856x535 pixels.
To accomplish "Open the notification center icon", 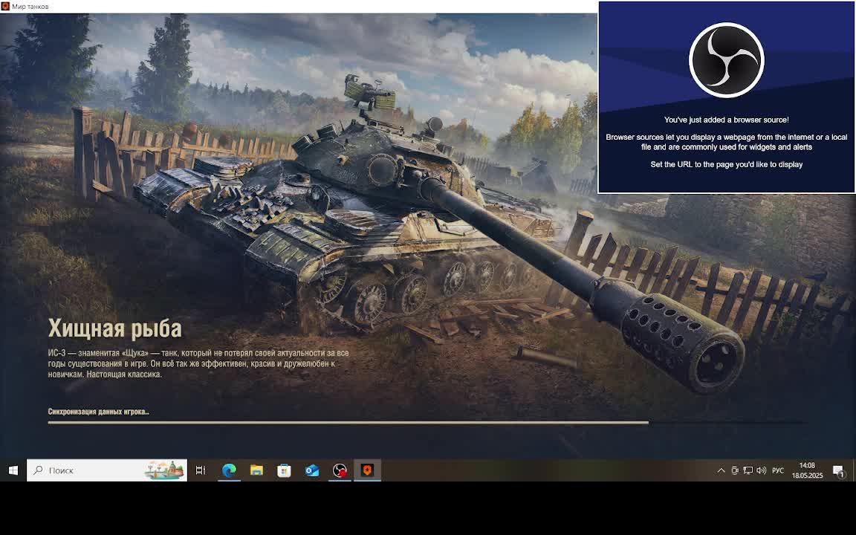I will 839,471.
